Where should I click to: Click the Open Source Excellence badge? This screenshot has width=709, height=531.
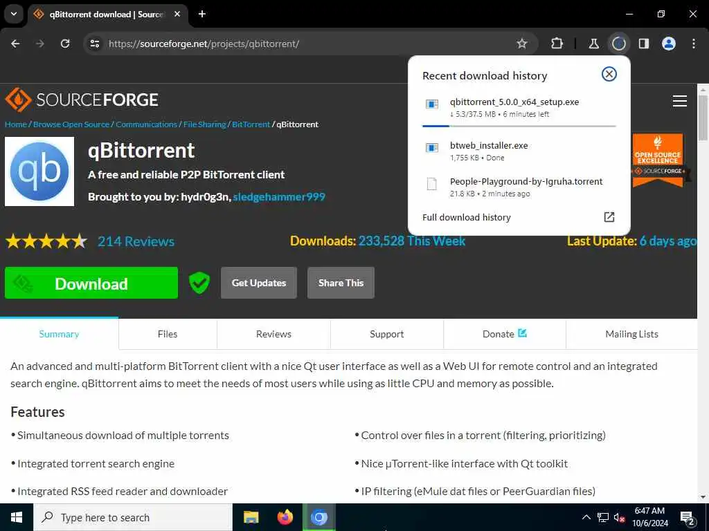[x=658, y=160]
